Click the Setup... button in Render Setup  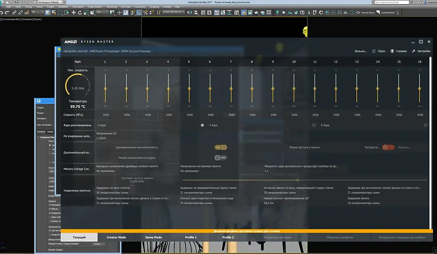coord(98,244)
